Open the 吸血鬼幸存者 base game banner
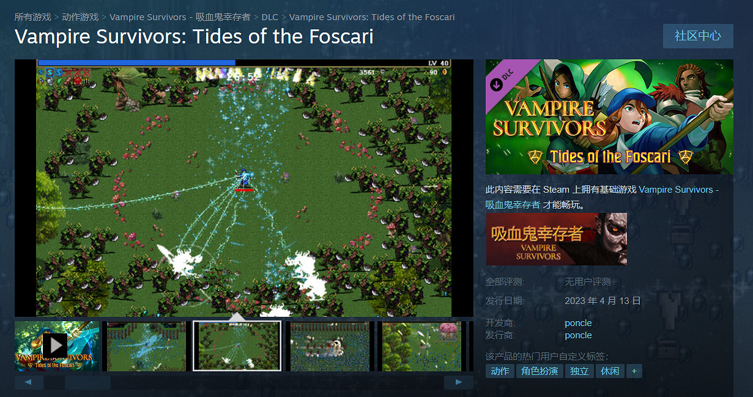Image resolution: width=753 pixels, height=397 pixels. point(557,239)
